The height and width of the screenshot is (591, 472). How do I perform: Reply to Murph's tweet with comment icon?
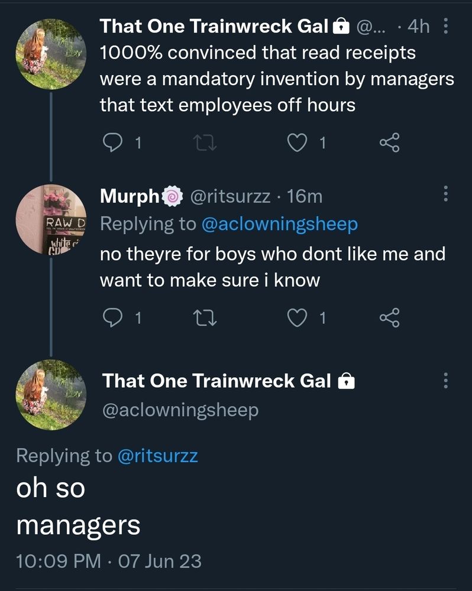point(112,319)
